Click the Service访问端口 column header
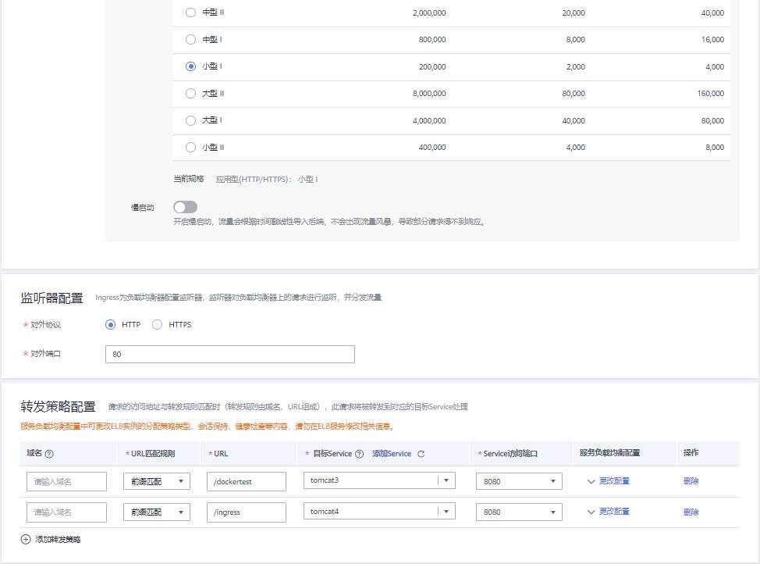Screen dimensions: 760x564 tap(510, 453)
